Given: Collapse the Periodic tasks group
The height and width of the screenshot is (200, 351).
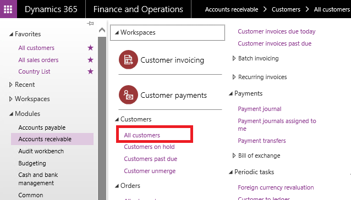Looking at the screenshot, I should pos(231,173).
